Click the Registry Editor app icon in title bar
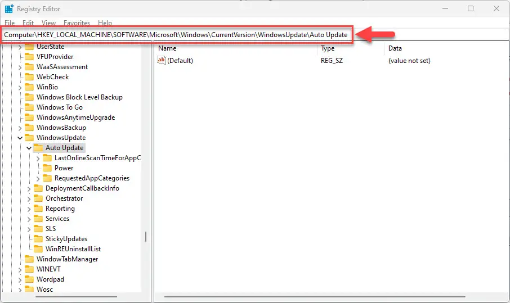Viewport: 510px width, 303px height. [x=9, y=9]
